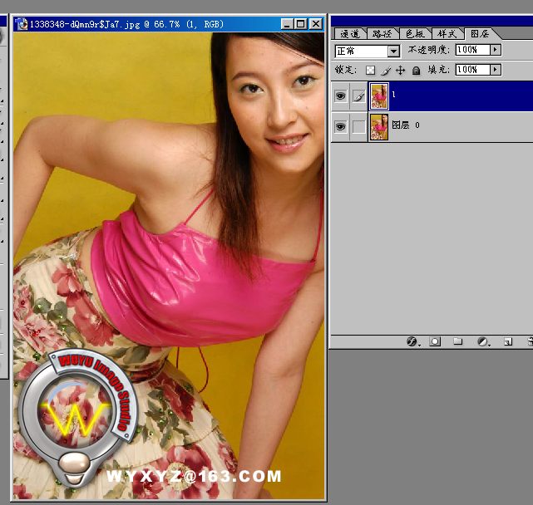Viewport: 533px width, 505px height.
Task: Create a new layer with the page icon
Action: (508, 341)
